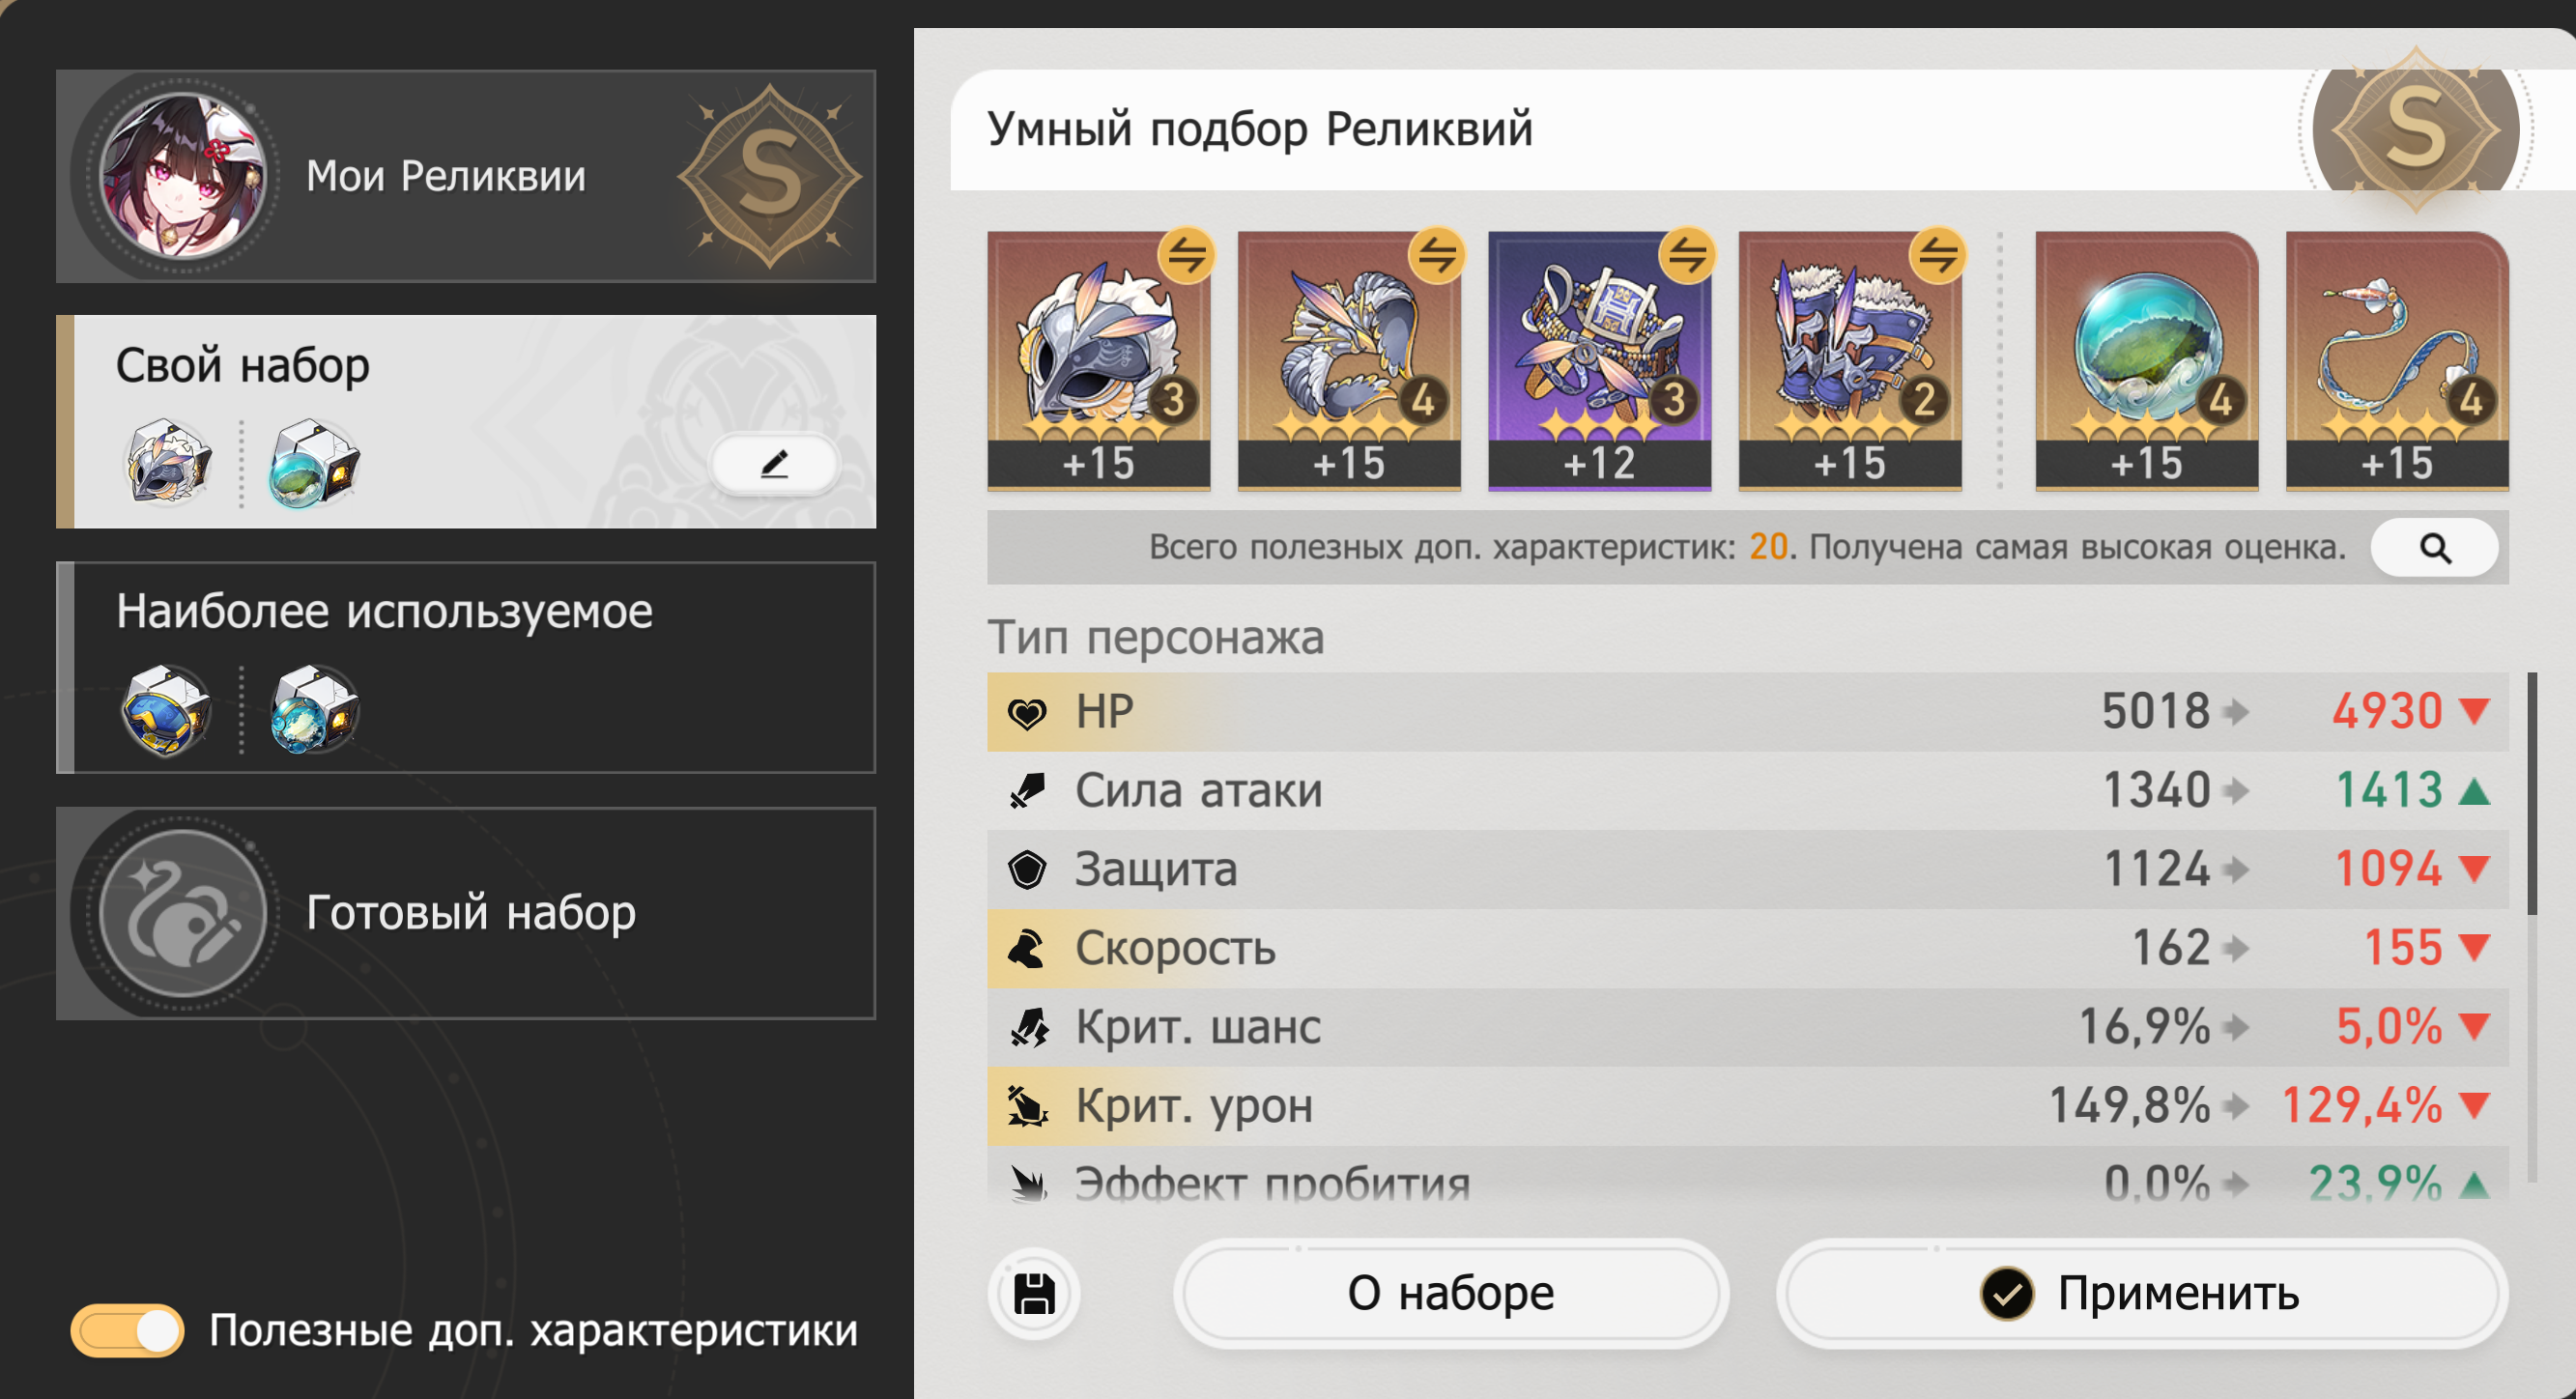Click the magnifier search icon button
This screenshot has height=1399, width=2576.
(2434, 548)
